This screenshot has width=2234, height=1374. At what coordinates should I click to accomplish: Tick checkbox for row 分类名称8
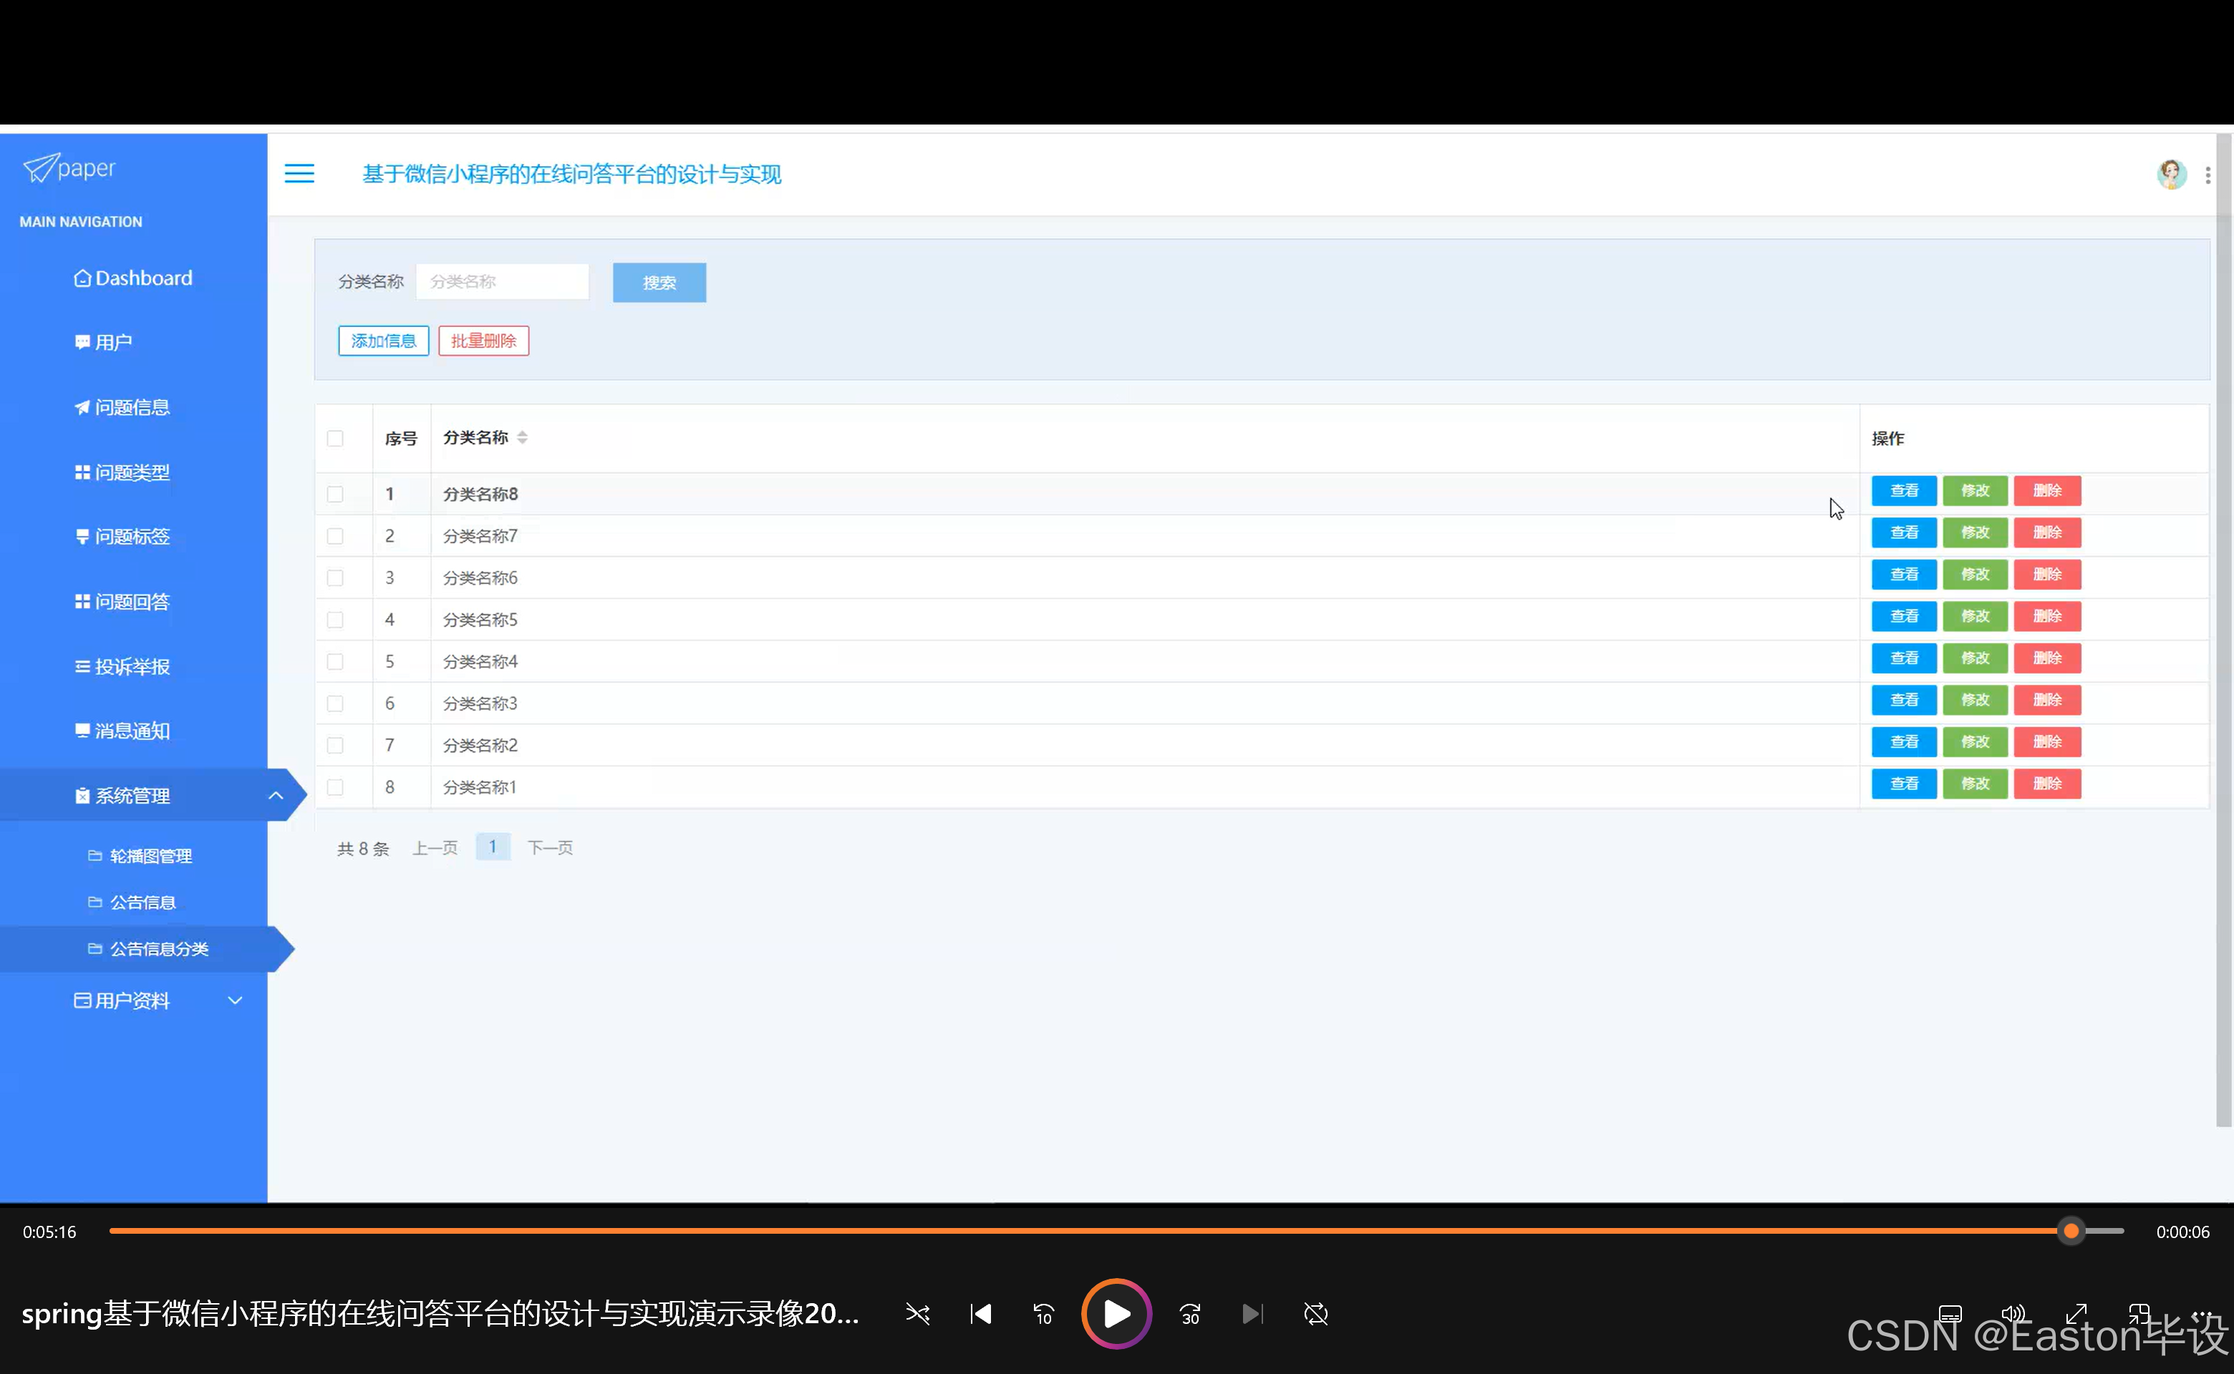336,494
